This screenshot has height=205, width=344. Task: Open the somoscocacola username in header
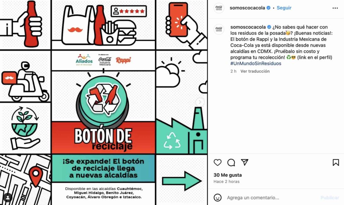(x=247, y=8)
